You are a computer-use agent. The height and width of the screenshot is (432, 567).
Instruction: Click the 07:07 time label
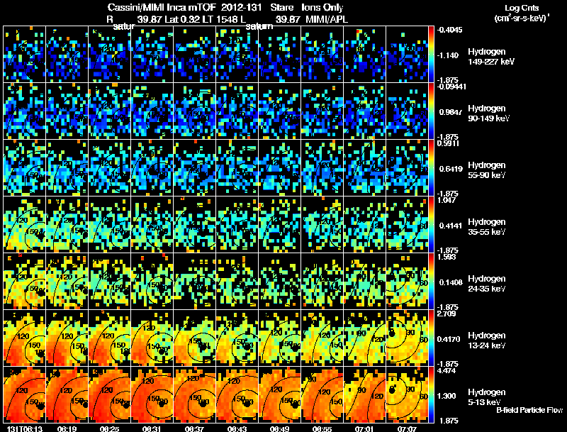(x=407, y=428)
